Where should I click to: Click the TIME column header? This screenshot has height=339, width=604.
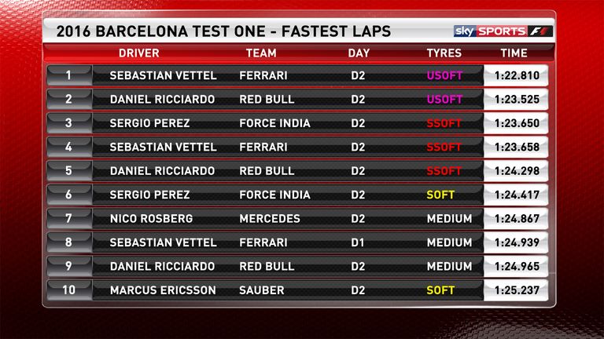click(514, 53)
